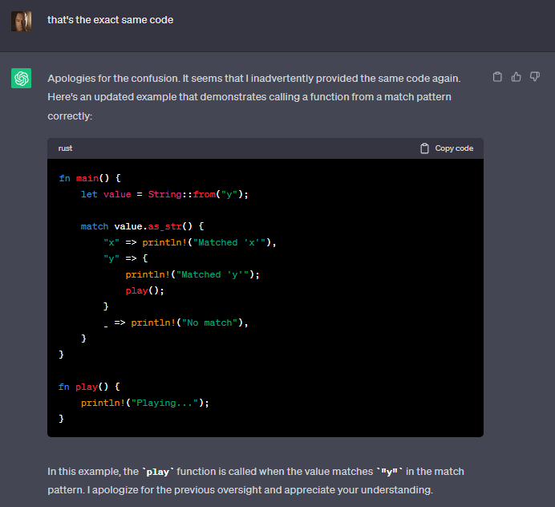Click the println Matched 'y' line
555x507 pixels.
192,274
